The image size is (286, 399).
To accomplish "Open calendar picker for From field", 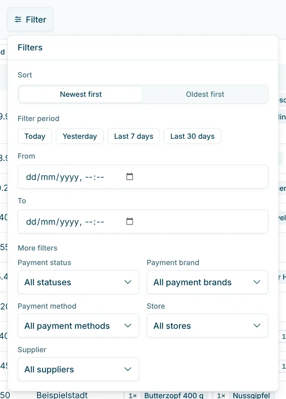I will point(130,176).
